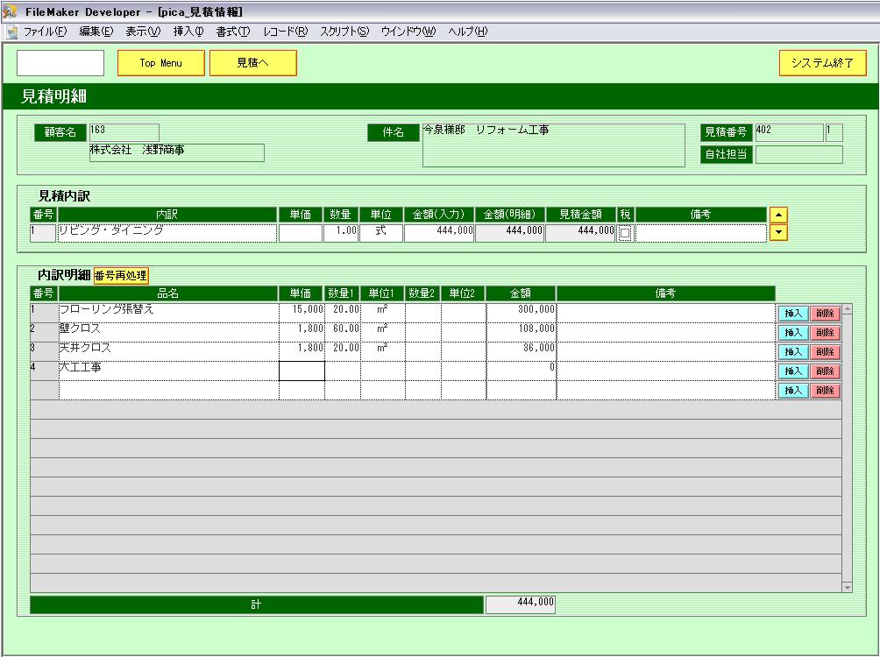Click the 単価 cell showing 15,000
This screenshot has width=880, height=657.
(x=302, y=313)
